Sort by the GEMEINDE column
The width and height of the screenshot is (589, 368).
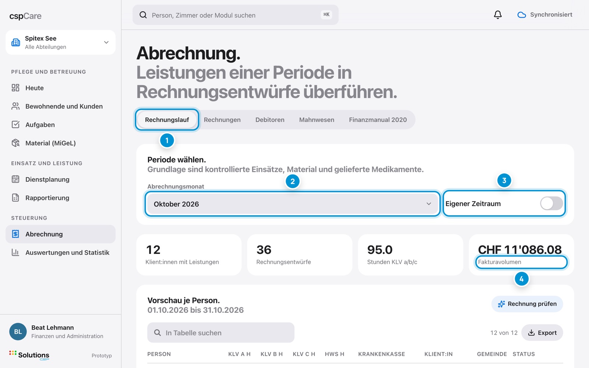pyautogui.click(x=492, y=354)
